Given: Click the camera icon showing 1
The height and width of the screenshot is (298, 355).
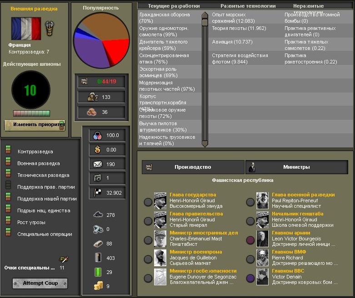Looking at the screenshot, I should [96, 178].
